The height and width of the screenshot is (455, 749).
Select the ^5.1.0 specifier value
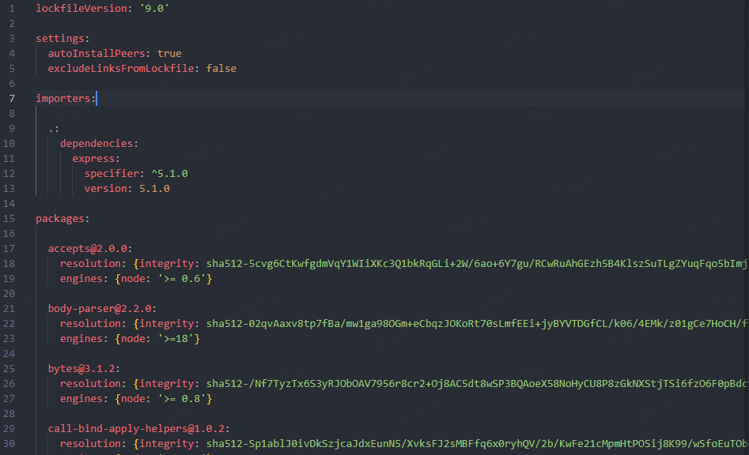click(x=169, y=174)
